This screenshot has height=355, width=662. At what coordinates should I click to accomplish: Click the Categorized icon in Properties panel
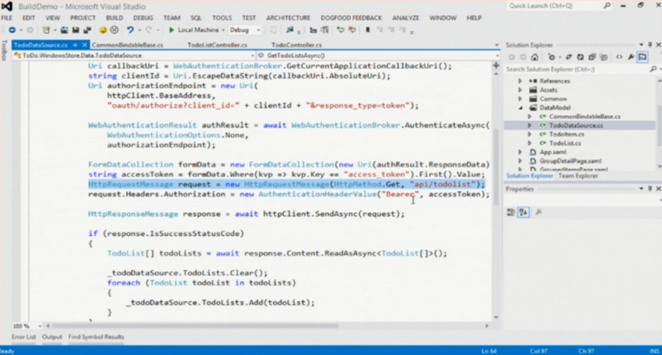pyautogui.click(x=511, y=213)
